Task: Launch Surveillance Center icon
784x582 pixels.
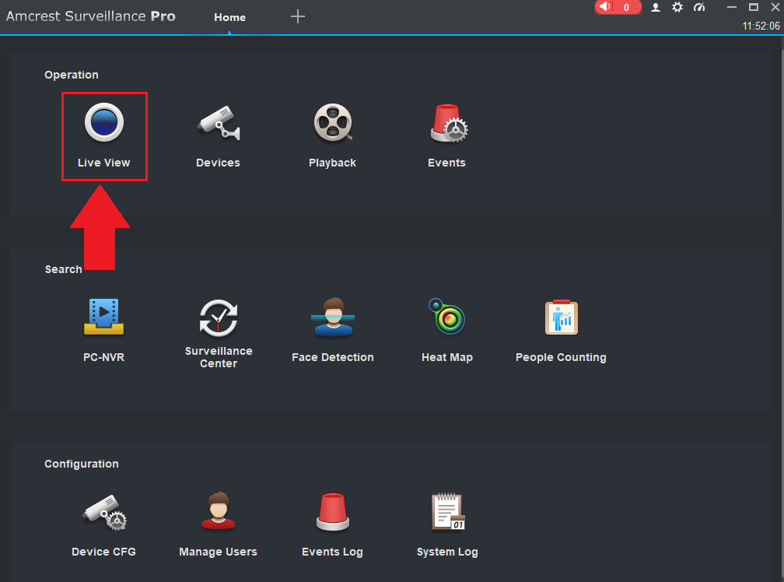Action: tap(218, 317)
